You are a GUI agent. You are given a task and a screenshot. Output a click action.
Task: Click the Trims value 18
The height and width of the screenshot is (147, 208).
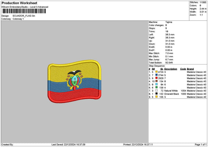(167, 32)
